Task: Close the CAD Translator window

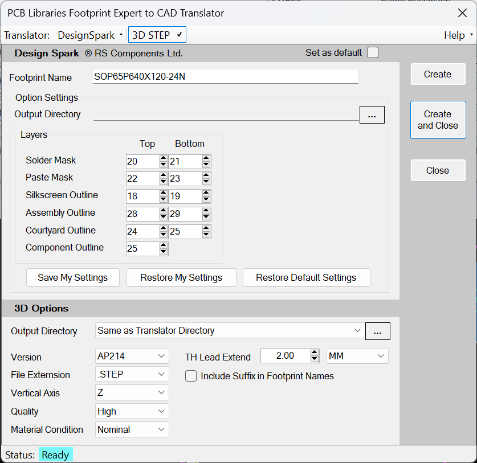Action: tap(462, 13)
